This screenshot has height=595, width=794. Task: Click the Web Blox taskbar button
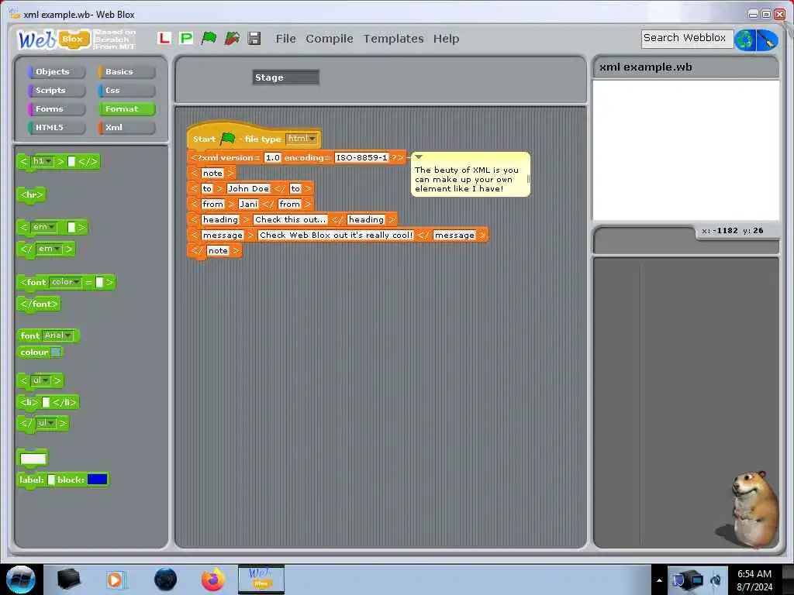(x=261, y=580)
